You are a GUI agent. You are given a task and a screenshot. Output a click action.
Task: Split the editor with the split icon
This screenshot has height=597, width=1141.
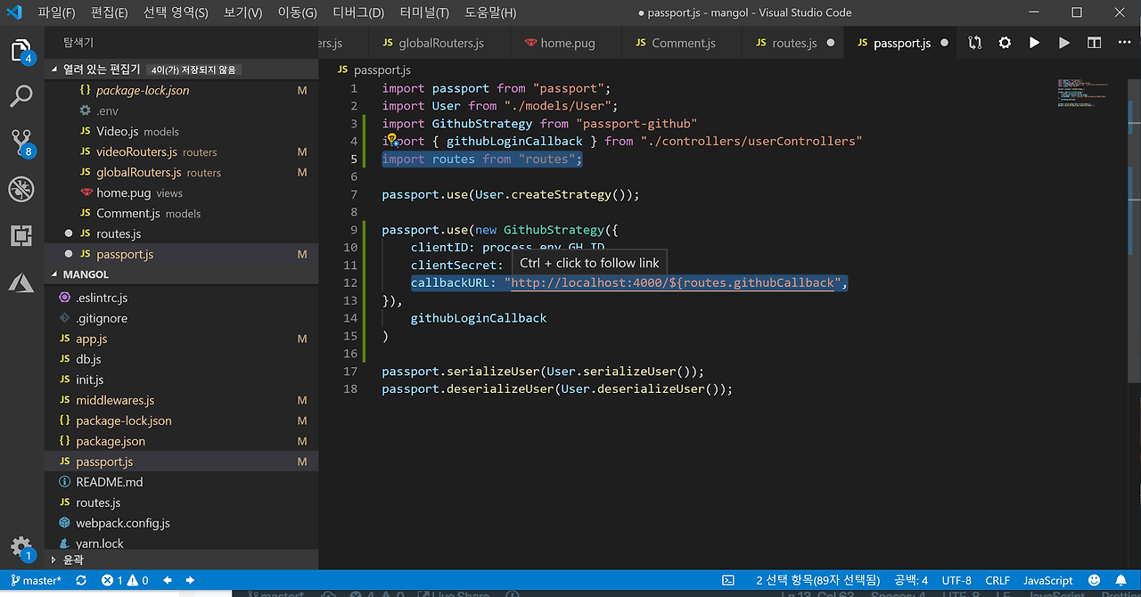click(x=1094, y=43)
